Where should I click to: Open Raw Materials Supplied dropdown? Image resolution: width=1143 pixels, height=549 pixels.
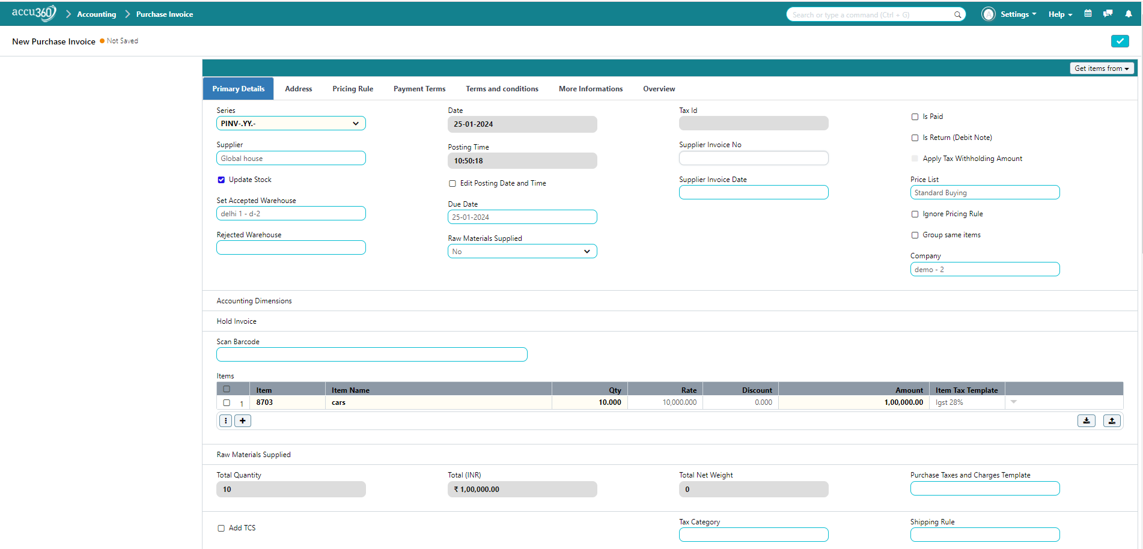(522, 251)
